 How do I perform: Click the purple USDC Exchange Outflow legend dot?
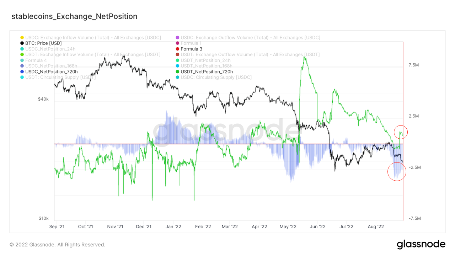coord(177,38)
